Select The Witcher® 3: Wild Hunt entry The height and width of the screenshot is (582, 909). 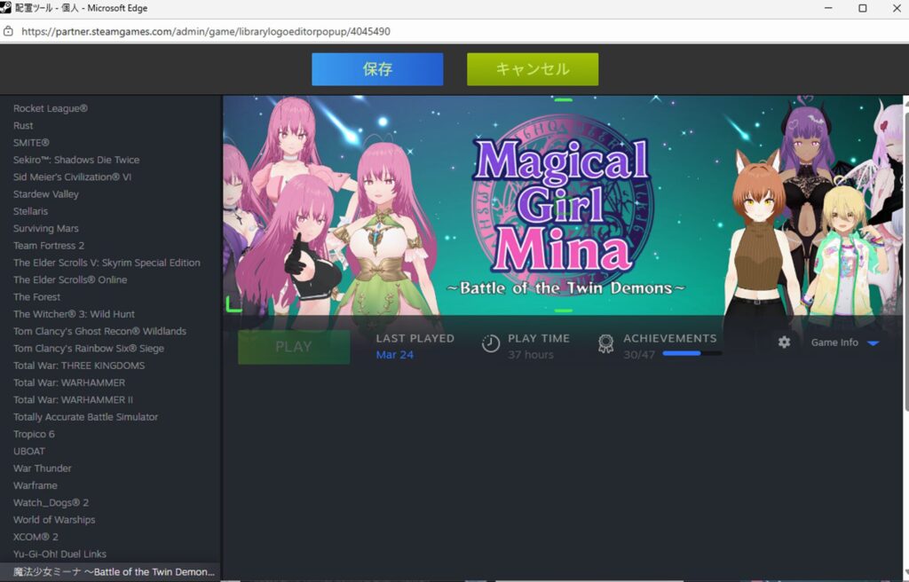pyautogui.click(x=74, y=314)
